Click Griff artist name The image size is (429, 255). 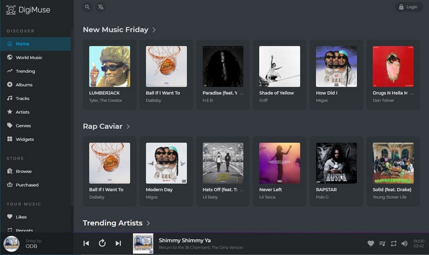(x=263, y=101)
